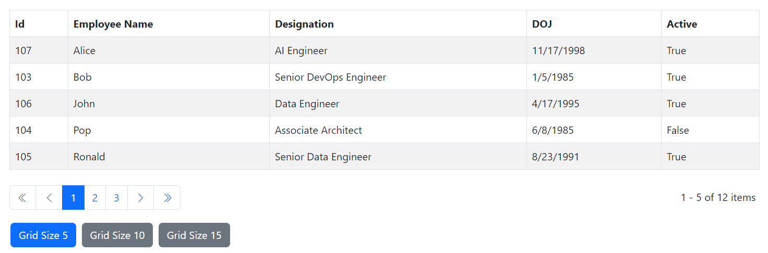Viewport: 768px width, 253px height.
Task: Switch to Grid Size 15
Action: coord(194,235)
